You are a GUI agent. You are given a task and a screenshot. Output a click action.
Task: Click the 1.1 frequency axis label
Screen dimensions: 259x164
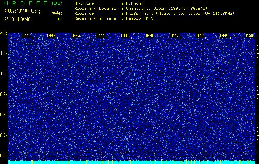(4, 53)
